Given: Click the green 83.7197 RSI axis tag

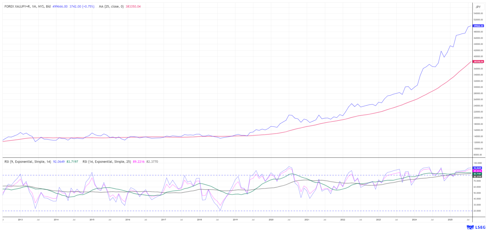Looking at the screenshot, I should click(477, 174).
